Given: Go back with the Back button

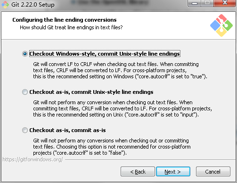Looking at the screenshot, I should point(138,172).
